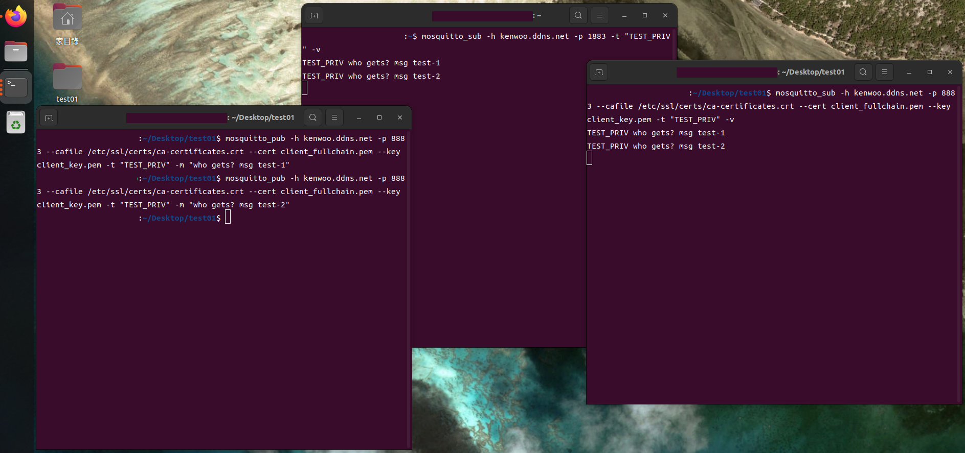This screenshot has width=965, height=453.
Task: Click "kenwoo.ddns.net" in the port 1883 terminal command
Action: (534, 36)
